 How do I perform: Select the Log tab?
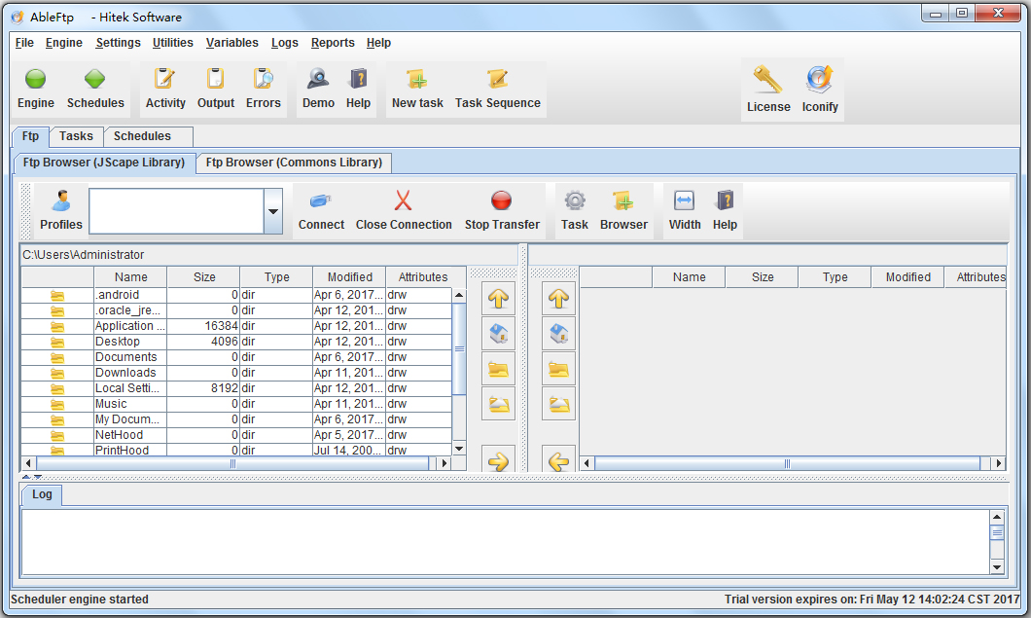click(x=42, y=494)
